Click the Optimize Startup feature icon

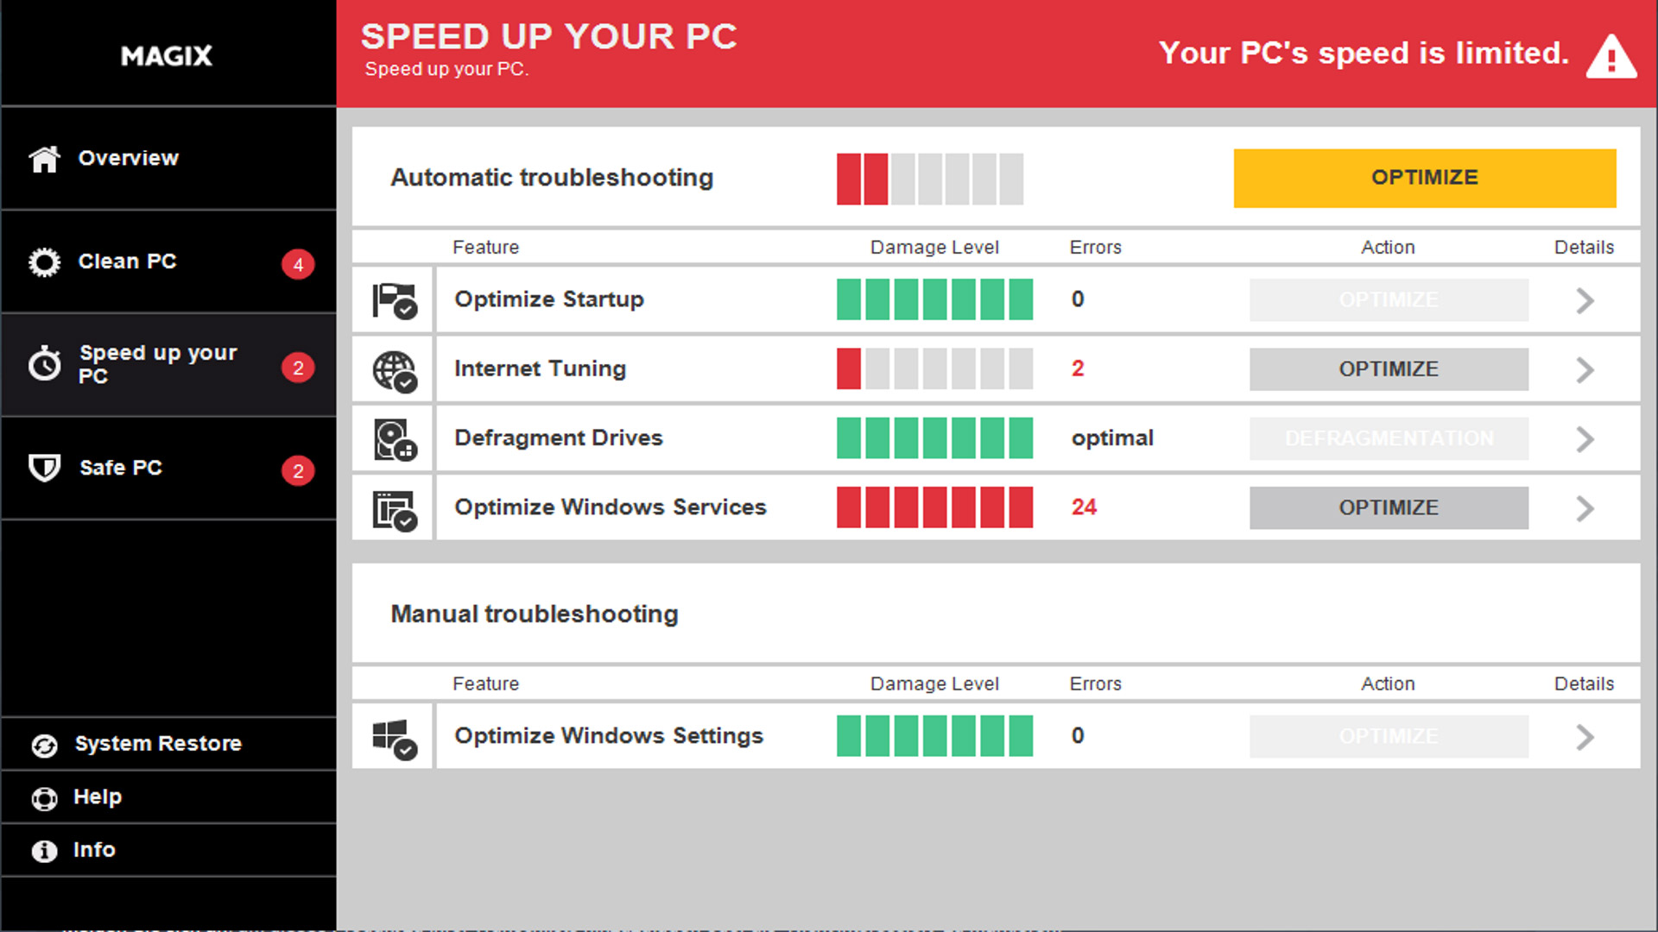point(394,299)
